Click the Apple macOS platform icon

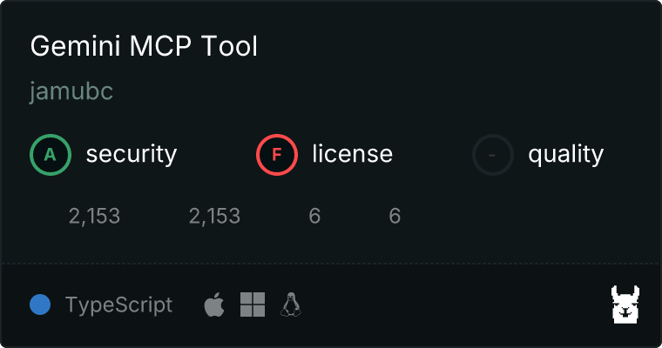pyautogui.click(x=214, y=304)
